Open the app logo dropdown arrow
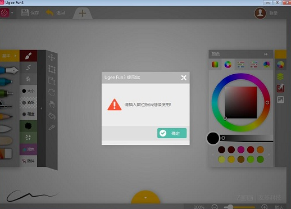This screenshot has width=291, height=209. [x=12, y=13]
